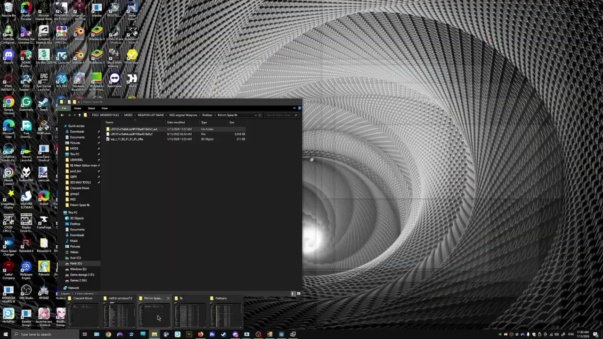Launch CurseForge desktop shortcut
This screenshot has width=603, height=339.
44,222
